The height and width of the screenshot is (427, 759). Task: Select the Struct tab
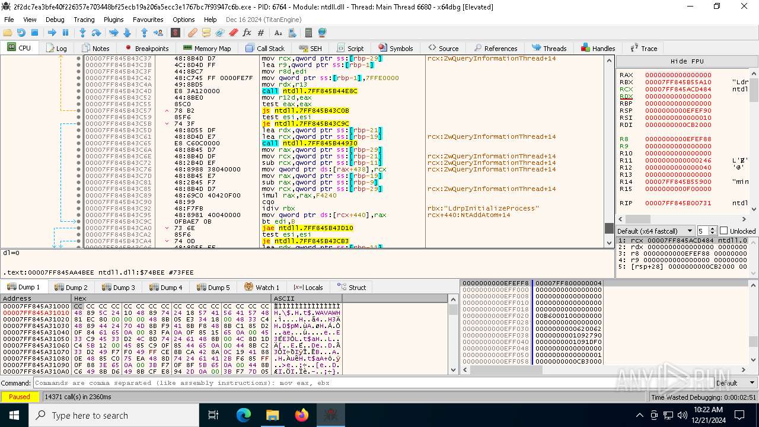352,287
